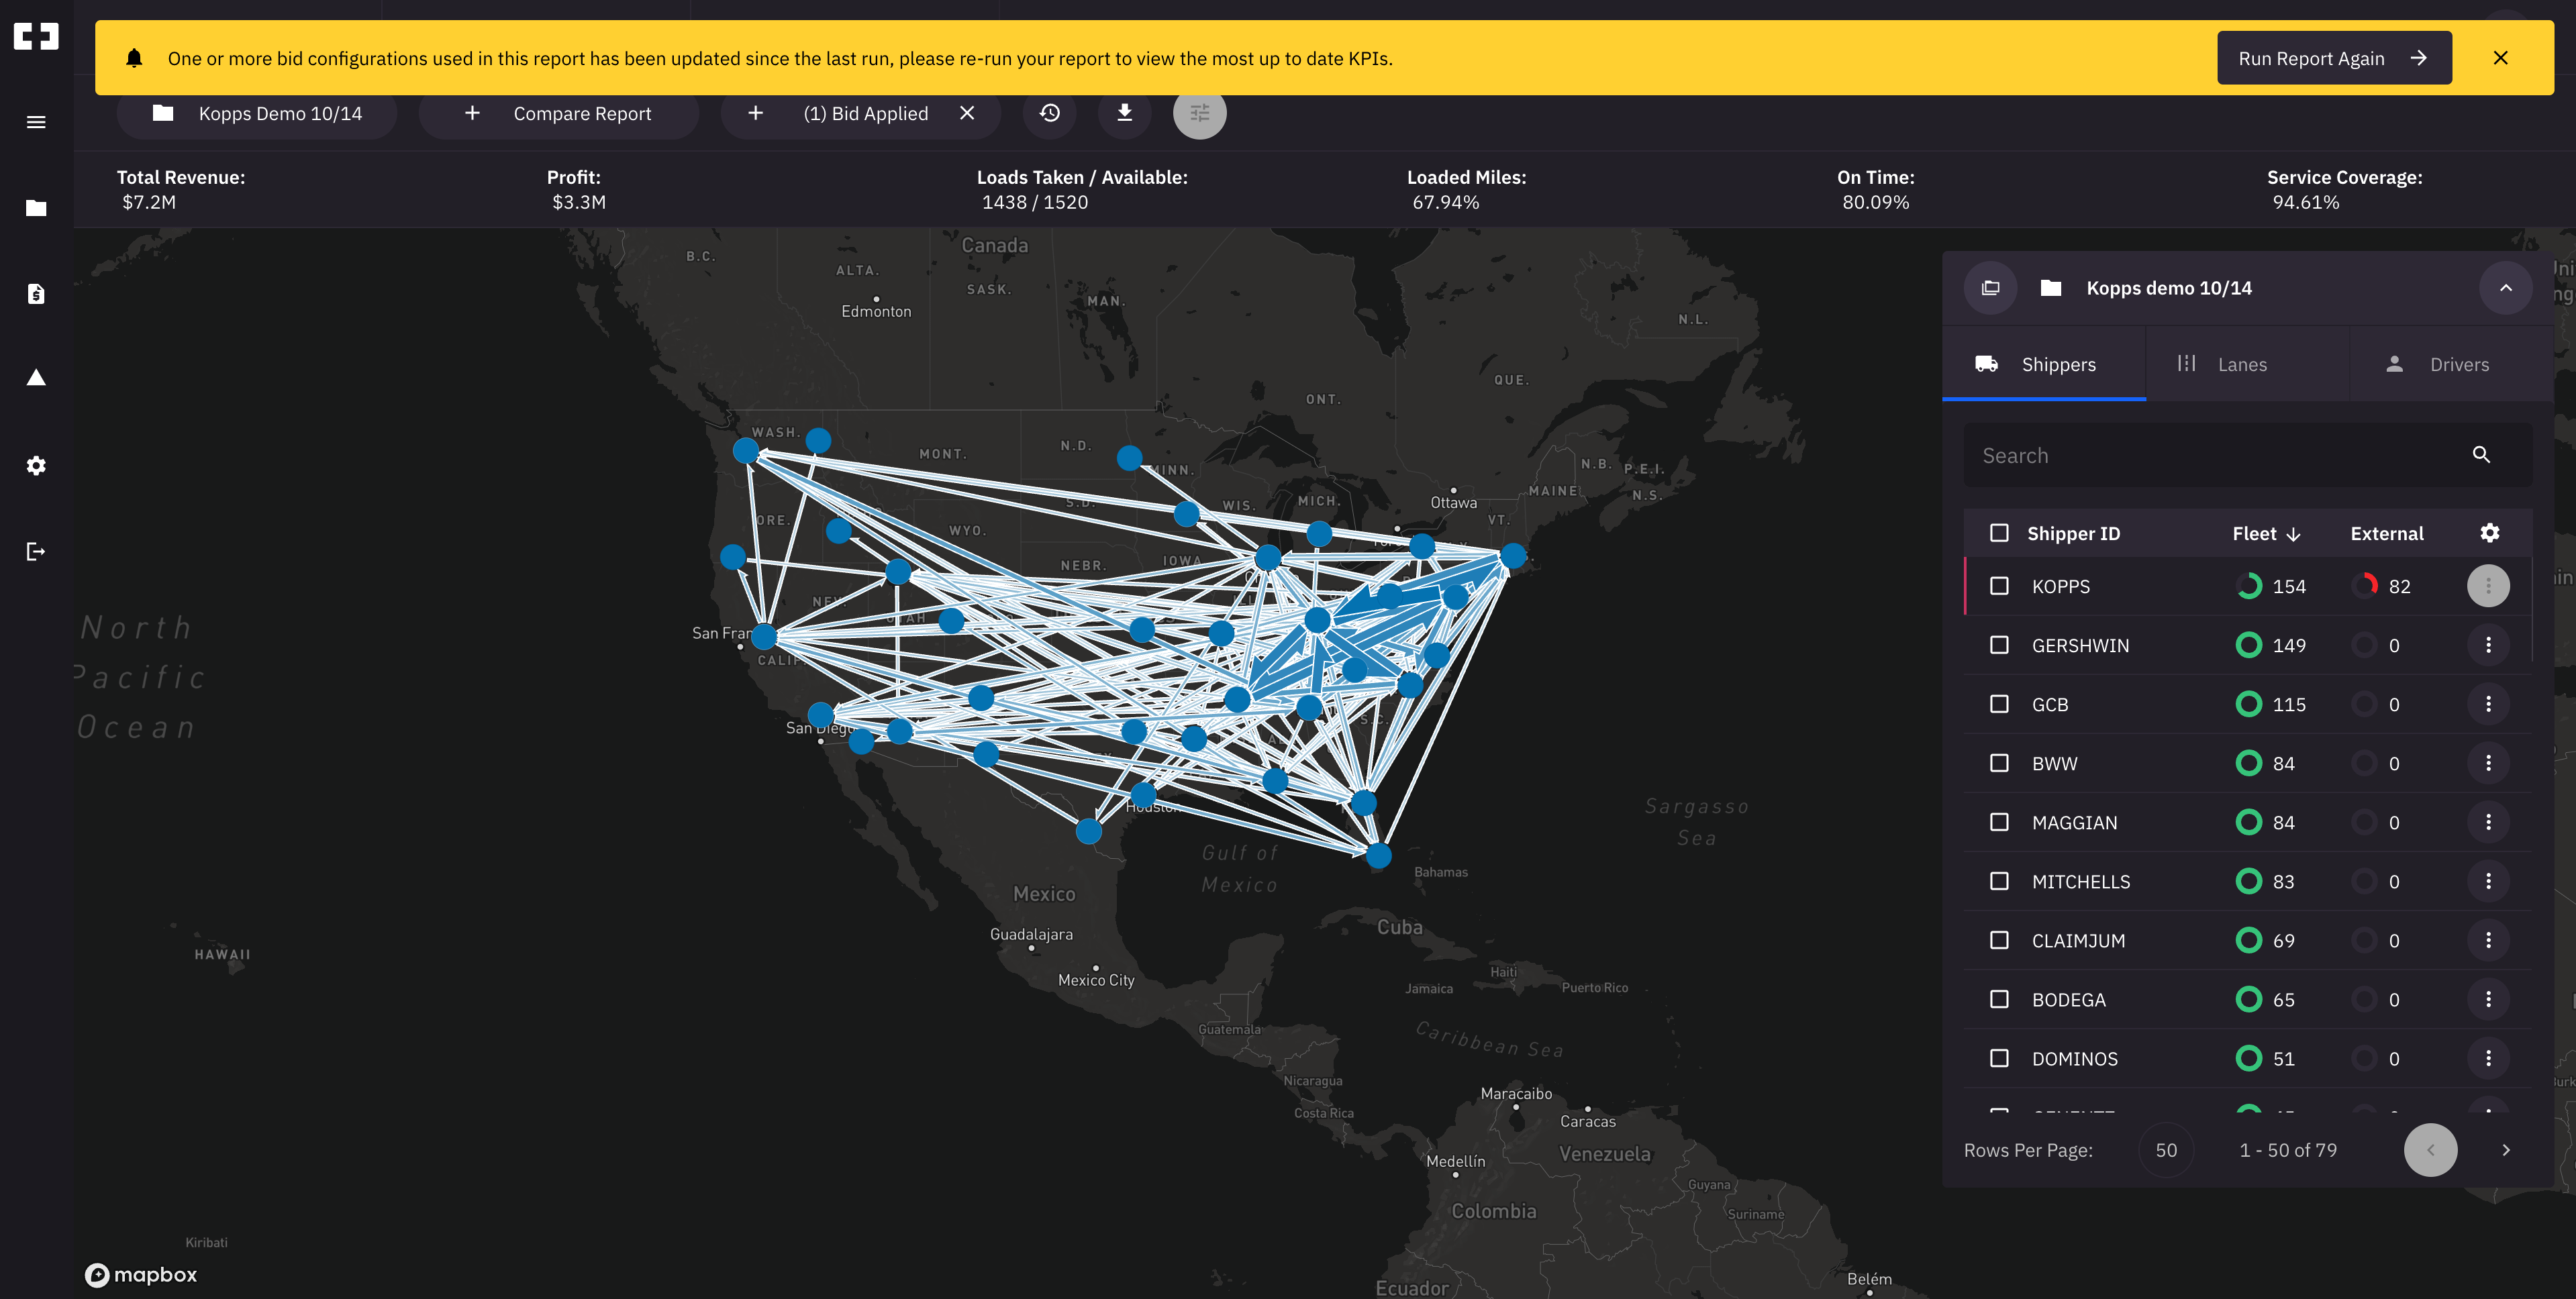
Task: Click the logout icon in sidebar
Action: [x=36, y=552]
